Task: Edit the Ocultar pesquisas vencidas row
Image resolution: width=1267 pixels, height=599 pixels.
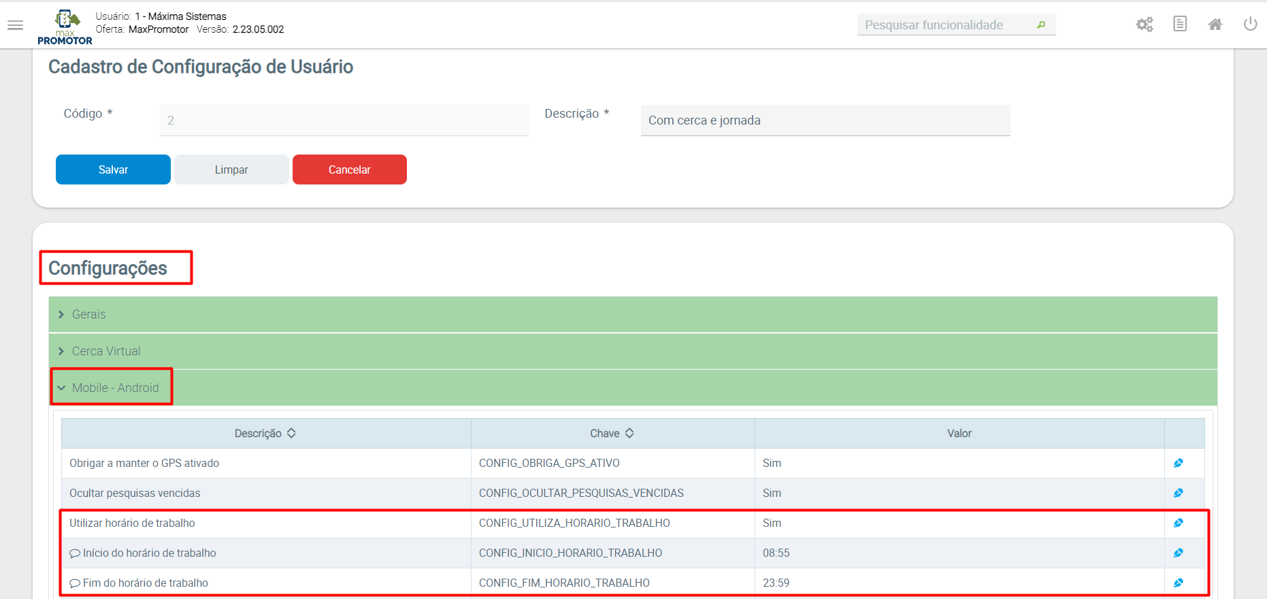Action: tap(1179, 493)
